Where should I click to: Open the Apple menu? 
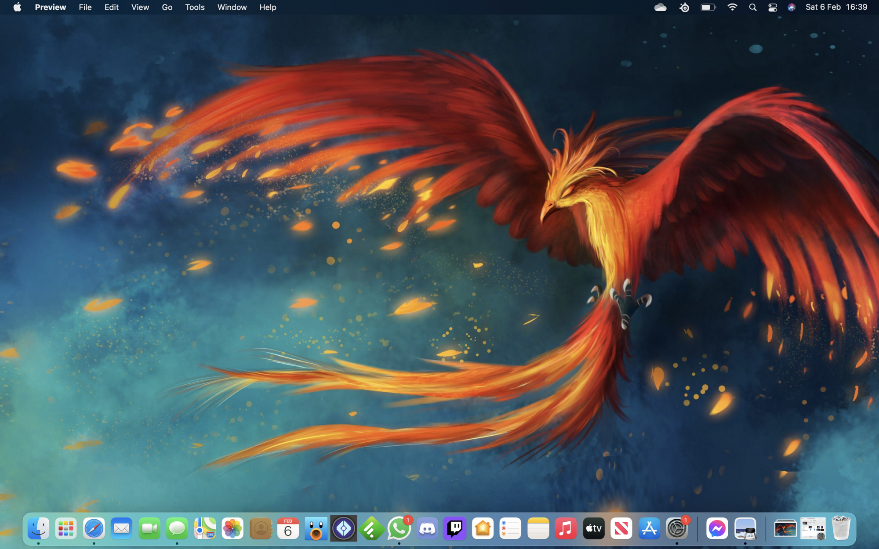tap(17, 7)
